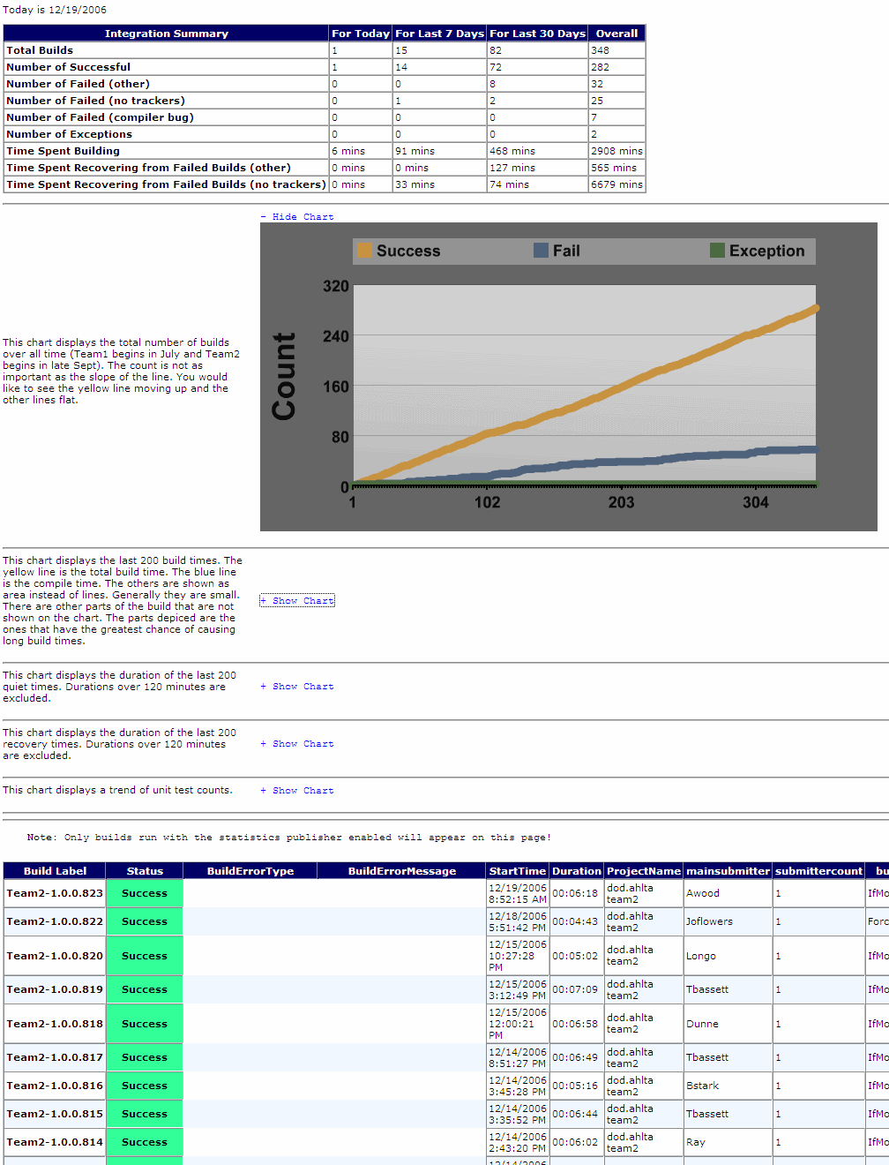Click the blue Fail legend swatch

542,251
